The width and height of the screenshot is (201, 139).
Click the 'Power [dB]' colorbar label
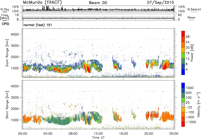pyautogui.click(x=192, y=53)
